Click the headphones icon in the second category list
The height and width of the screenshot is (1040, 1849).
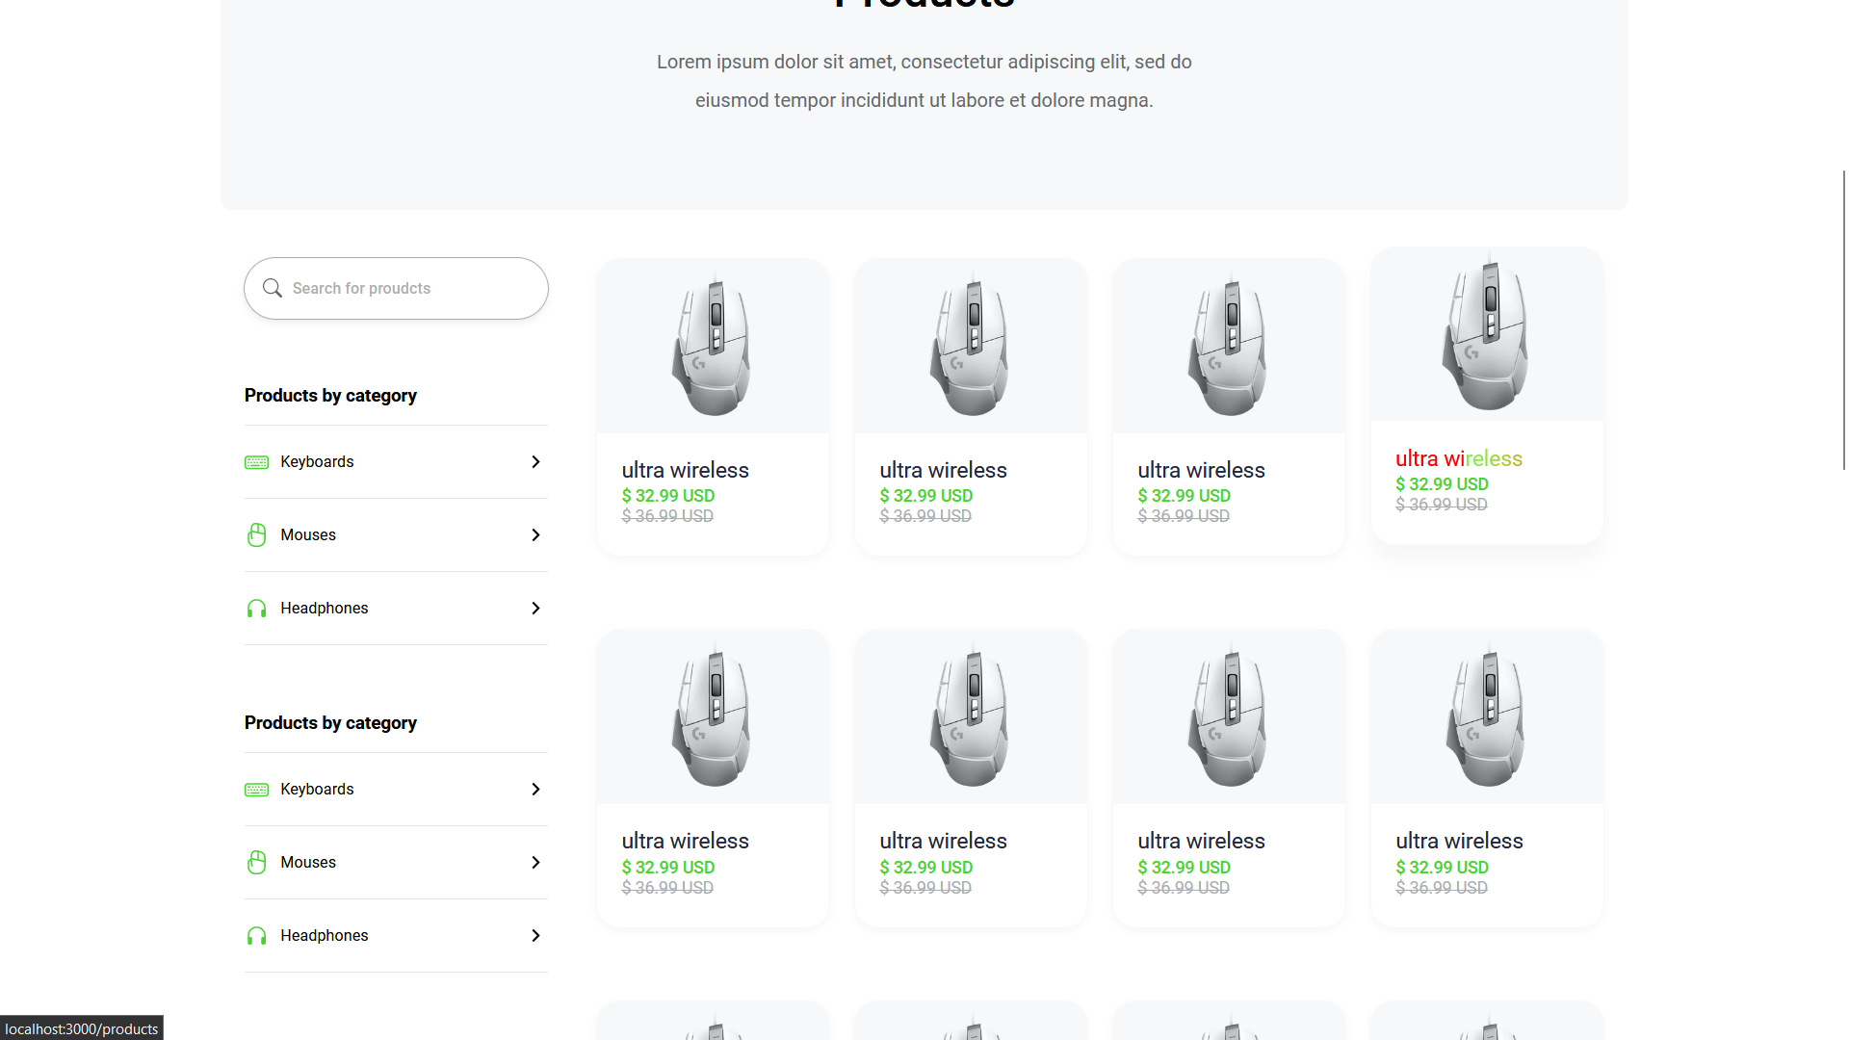pyautogui.click(x=256, y=935)
